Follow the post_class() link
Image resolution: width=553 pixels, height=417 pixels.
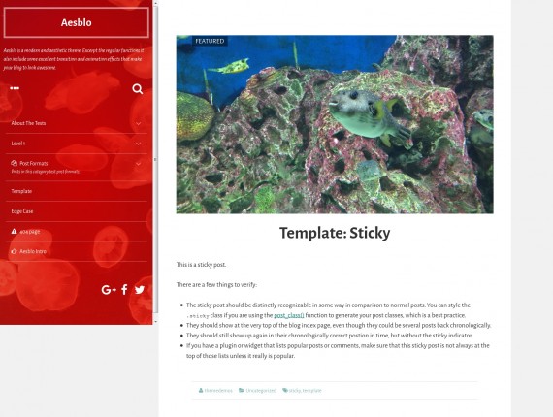click(x=289, y=315)
